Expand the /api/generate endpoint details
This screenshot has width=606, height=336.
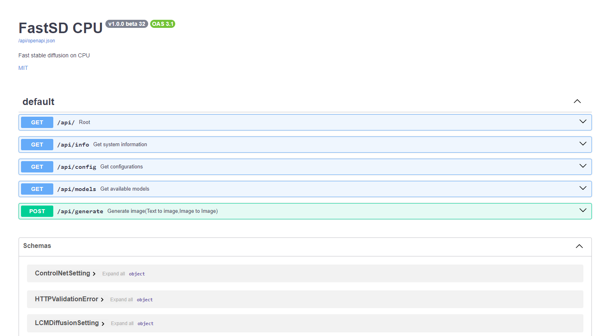click(583, 210)
